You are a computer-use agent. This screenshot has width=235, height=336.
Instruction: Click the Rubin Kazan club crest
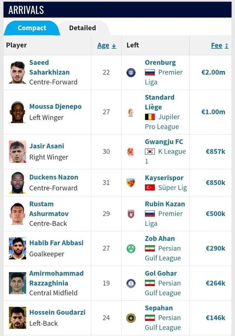131,214
